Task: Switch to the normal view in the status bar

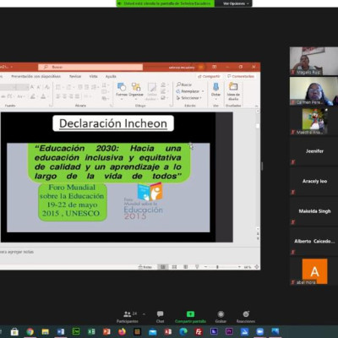Action: pos(163,267)
